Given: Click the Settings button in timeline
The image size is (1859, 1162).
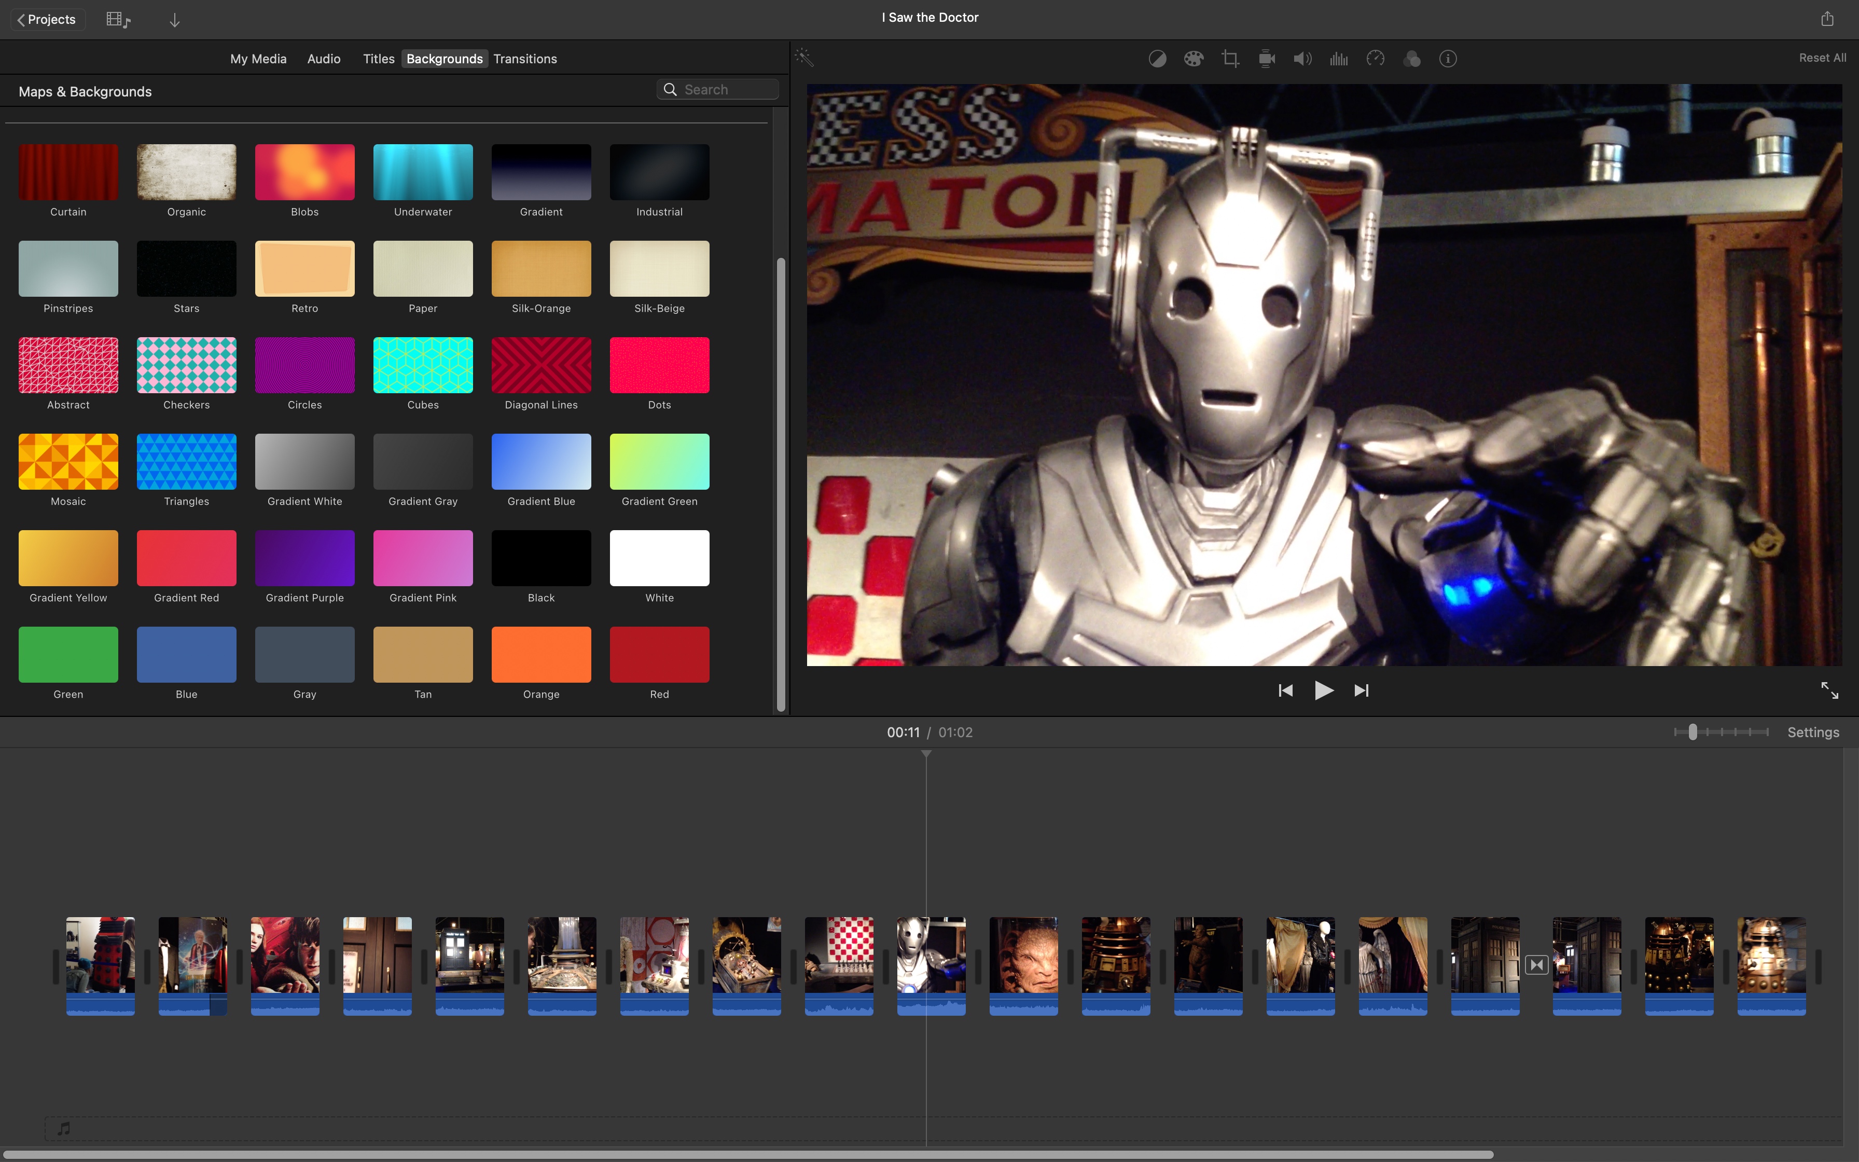Looking at the screenshot, I should click(1813, 731).
